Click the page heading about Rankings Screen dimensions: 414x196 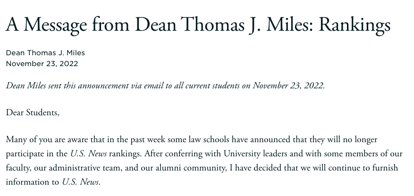[198, 25]
